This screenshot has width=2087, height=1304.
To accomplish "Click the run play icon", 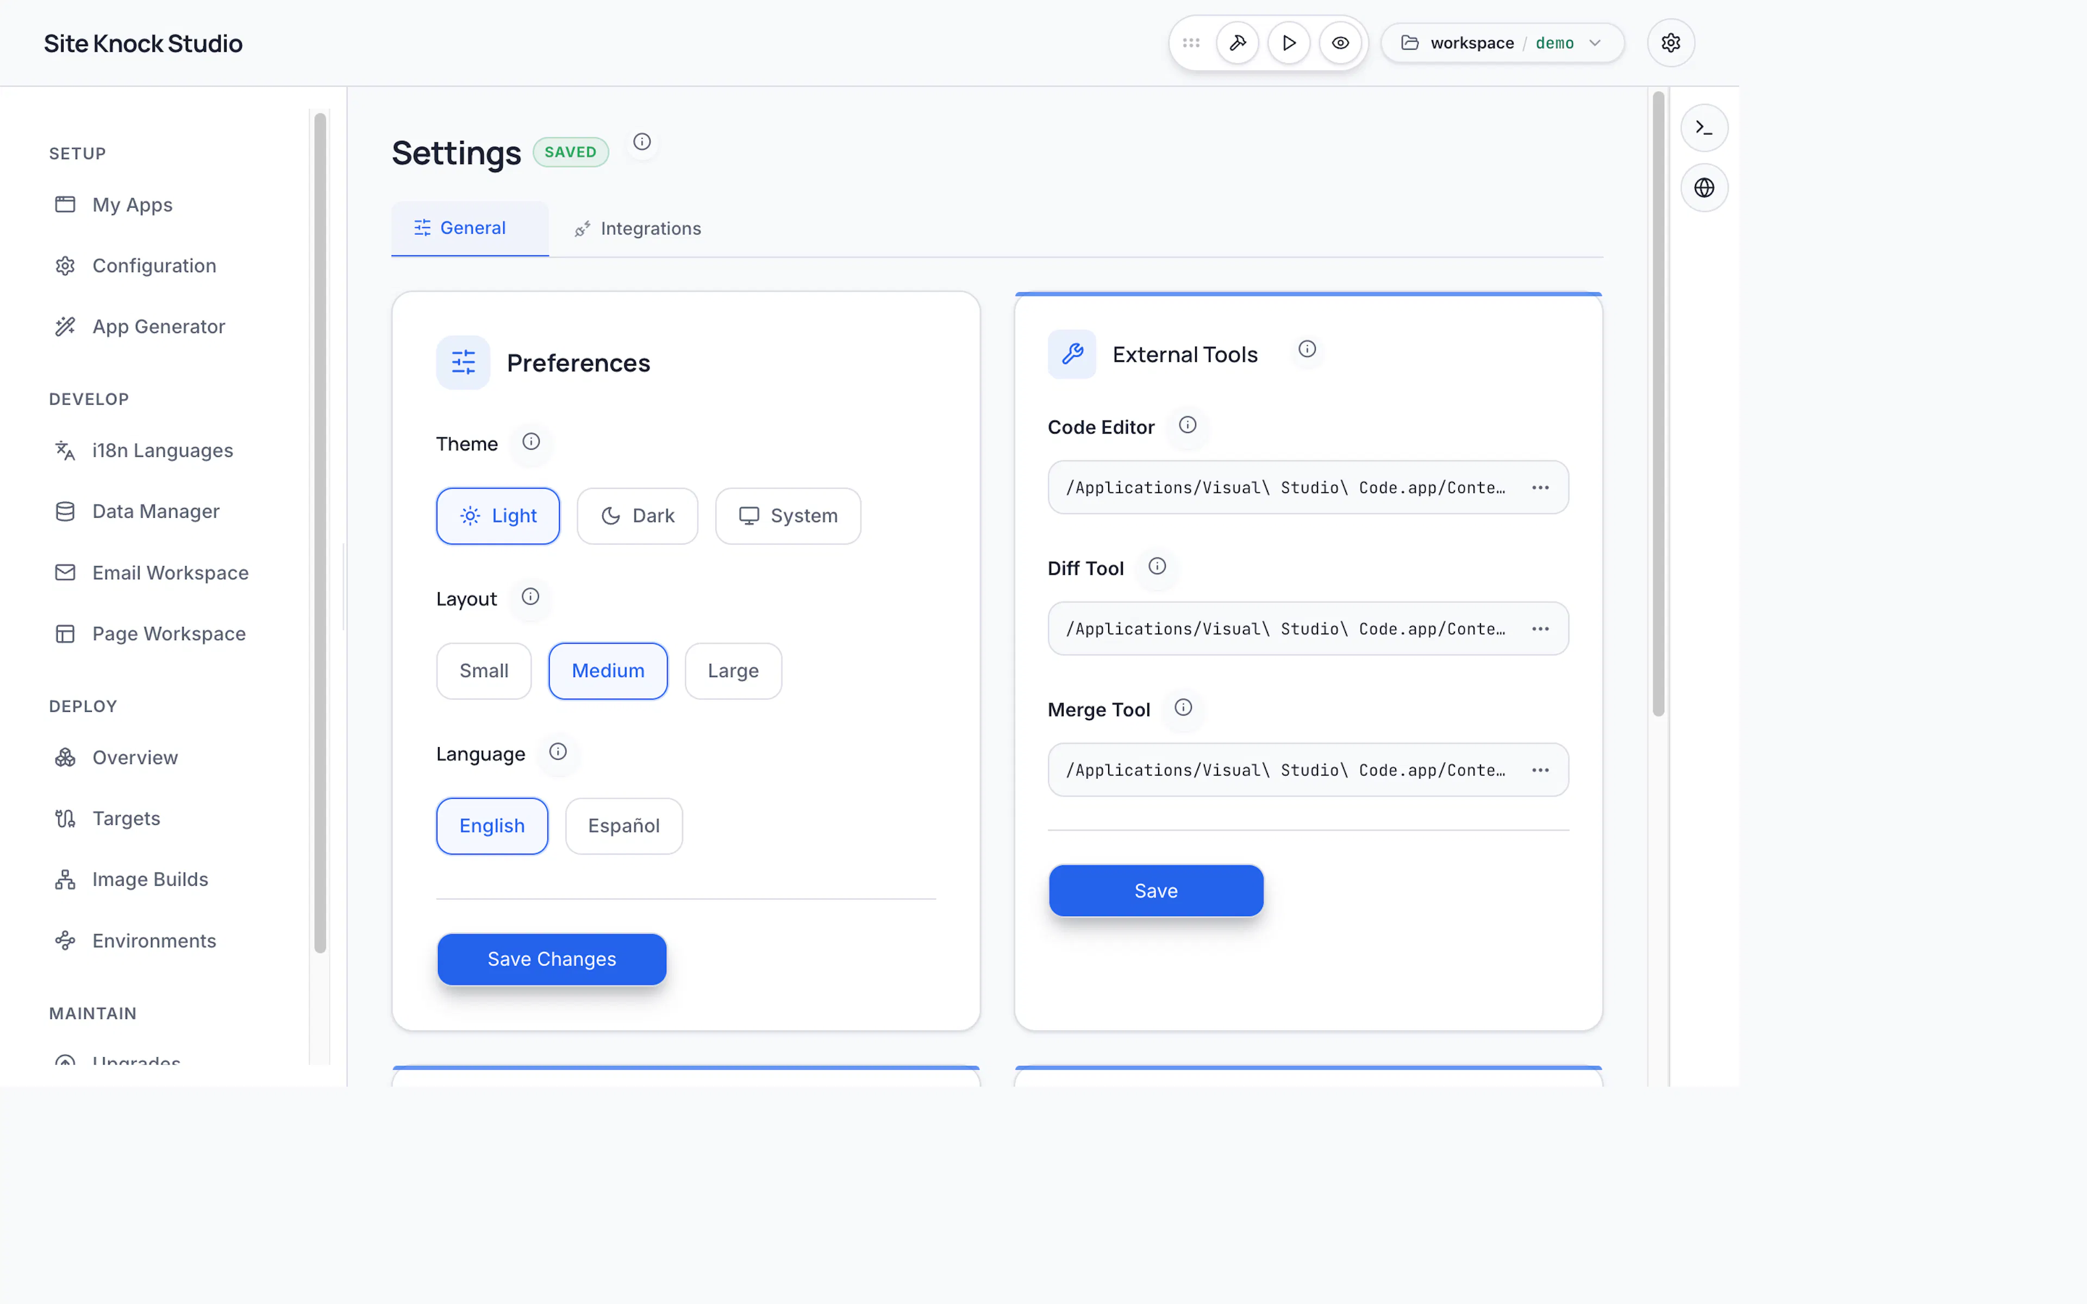I will click(x=1289, y=43).
